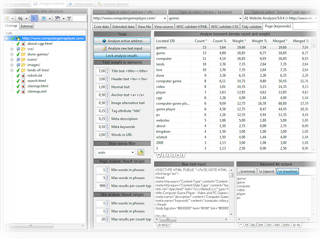The image size is (320, 238).
Task: Click the percent encoding toolbar icon
Action: click(x=20, y=19)
